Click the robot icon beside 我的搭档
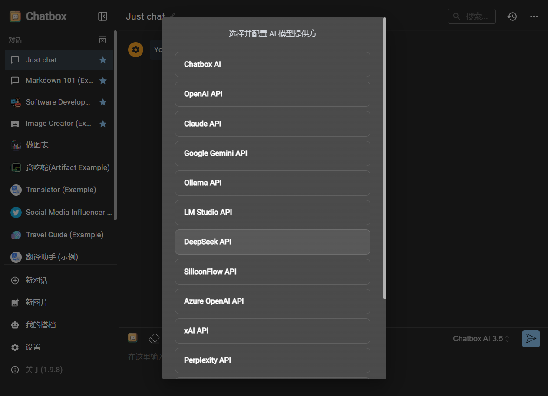The width and height of the screenshot is (548, 396). point(15,325)
